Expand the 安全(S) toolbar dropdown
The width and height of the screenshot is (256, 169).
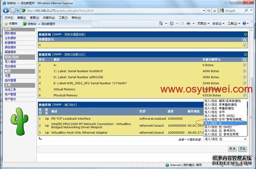click(x=217, y=24)
